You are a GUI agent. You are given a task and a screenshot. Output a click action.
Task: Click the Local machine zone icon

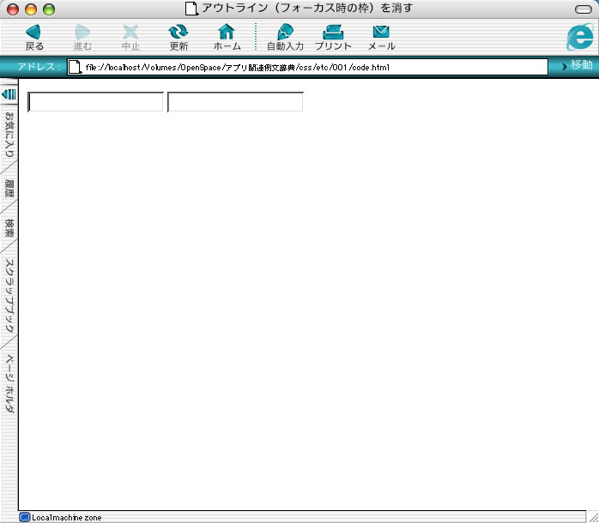coord(24,517)
